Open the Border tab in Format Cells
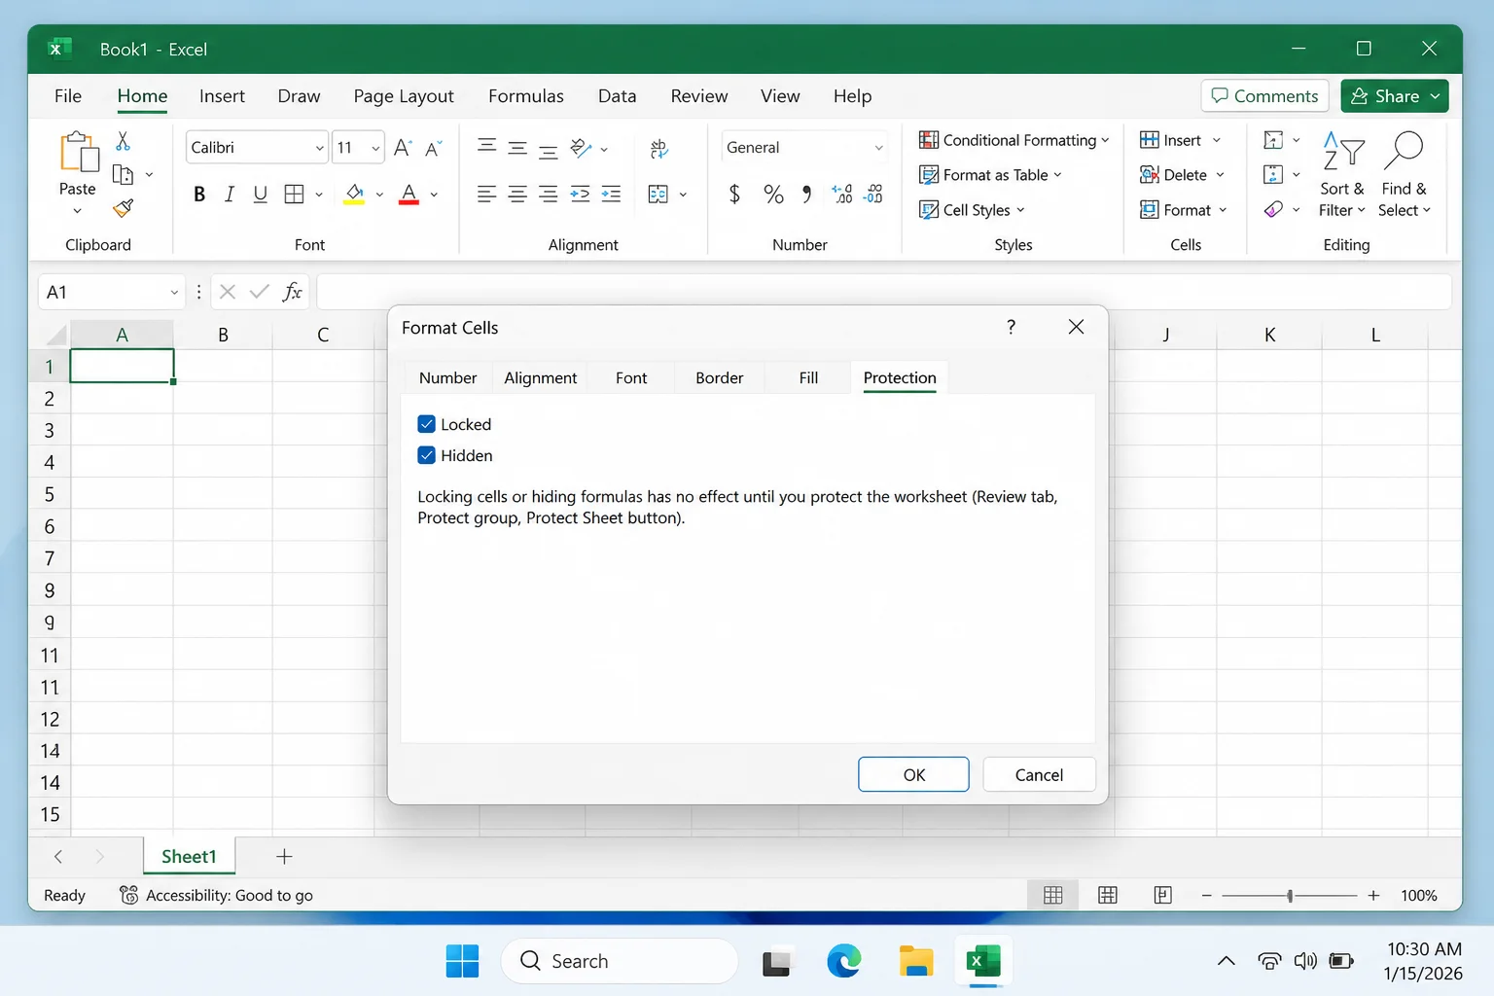1494x996 pixels. (x=720, y=377)
